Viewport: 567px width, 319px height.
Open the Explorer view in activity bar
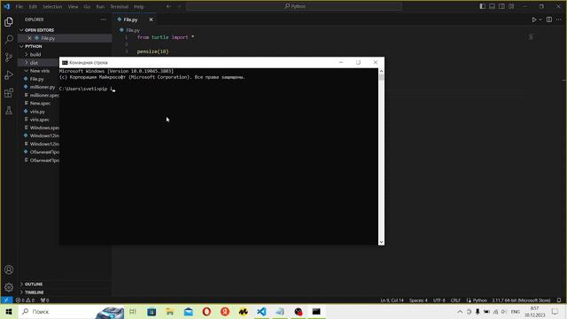coord(9,21)
